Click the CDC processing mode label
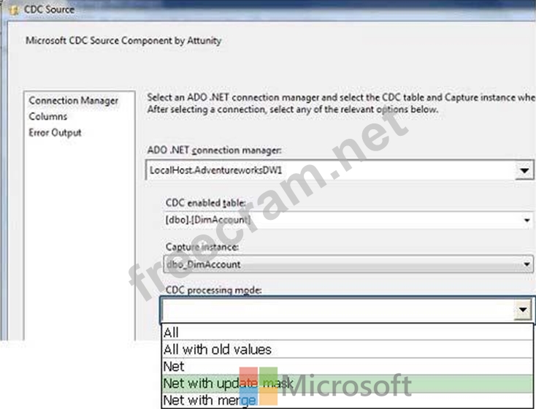 coord(214,290)
